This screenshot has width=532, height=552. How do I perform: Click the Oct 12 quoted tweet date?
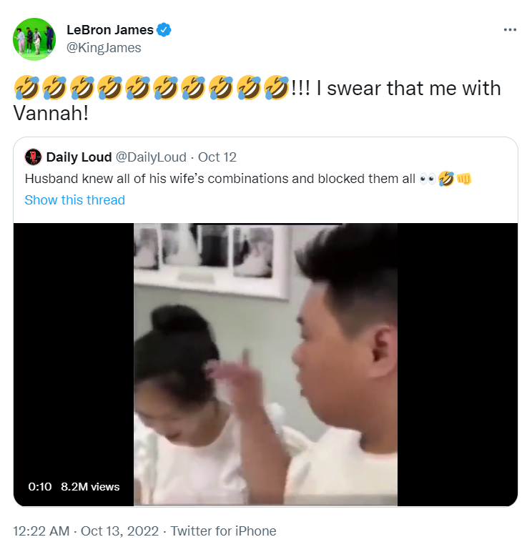coord(217,157)
